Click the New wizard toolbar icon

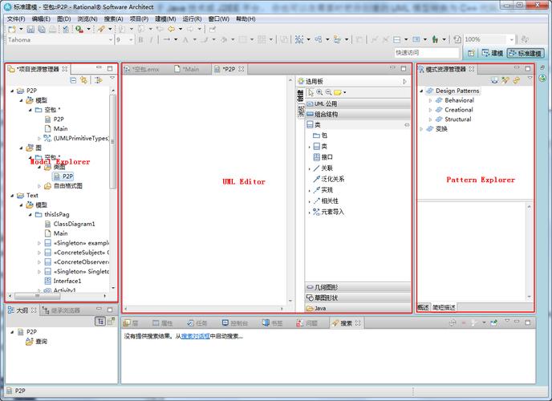point(12,29)
